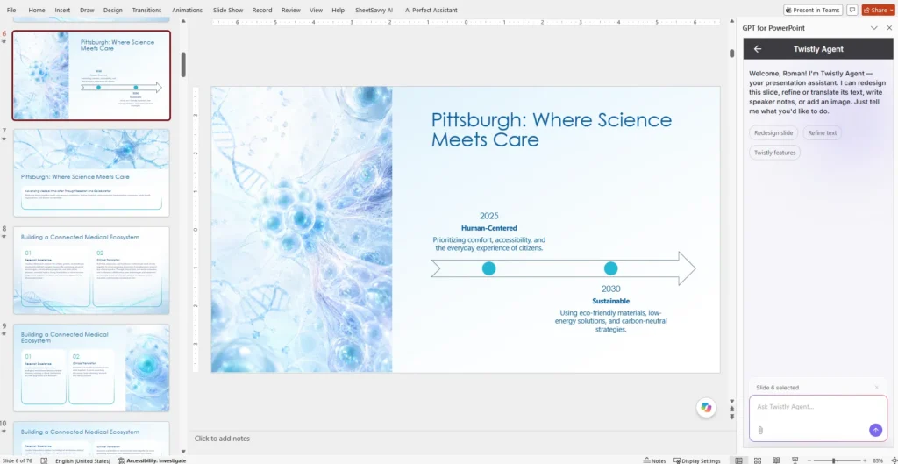Image resolution: width=898 pixels, height=464 pixels.
Task: Click the Human-Centered heading text
Action: [489, 228]
